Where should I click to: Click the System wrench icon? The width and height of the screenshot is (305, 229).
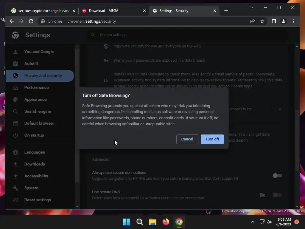pos(15,188)
